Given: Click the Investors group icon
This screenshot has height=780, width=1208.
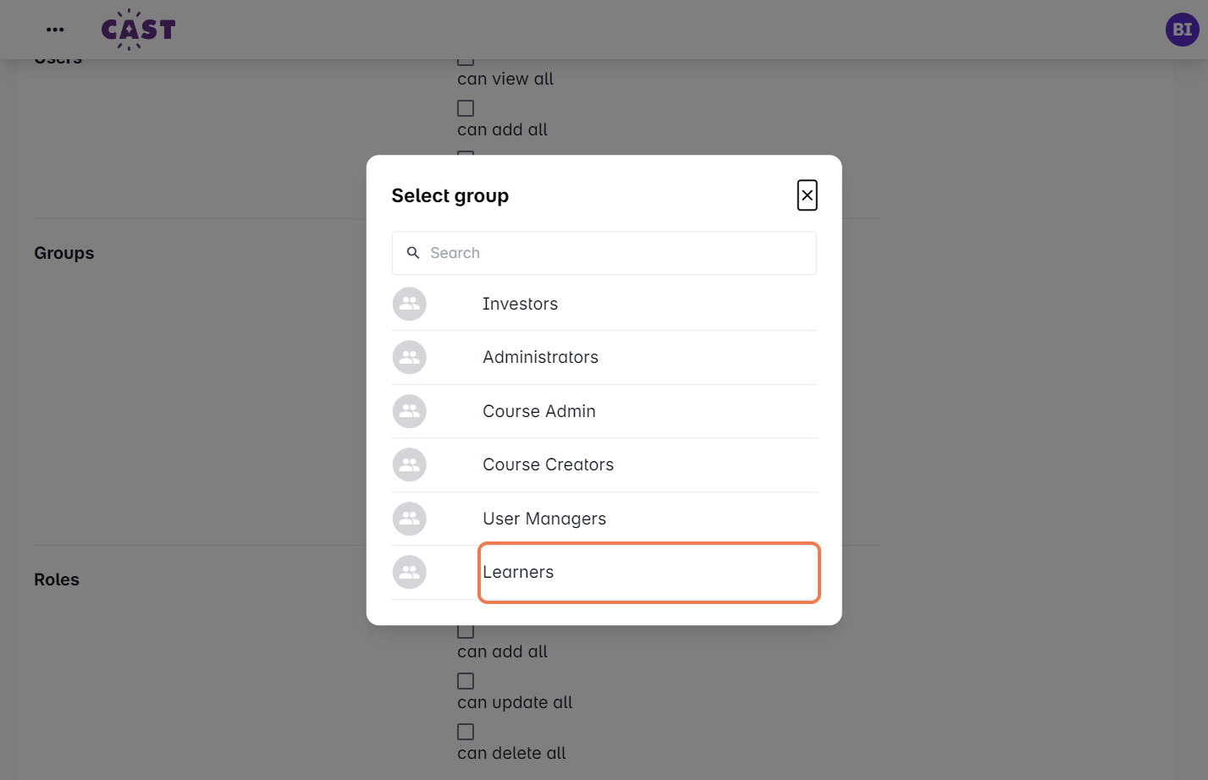Looking at the screenshot, I should [410, 304].
